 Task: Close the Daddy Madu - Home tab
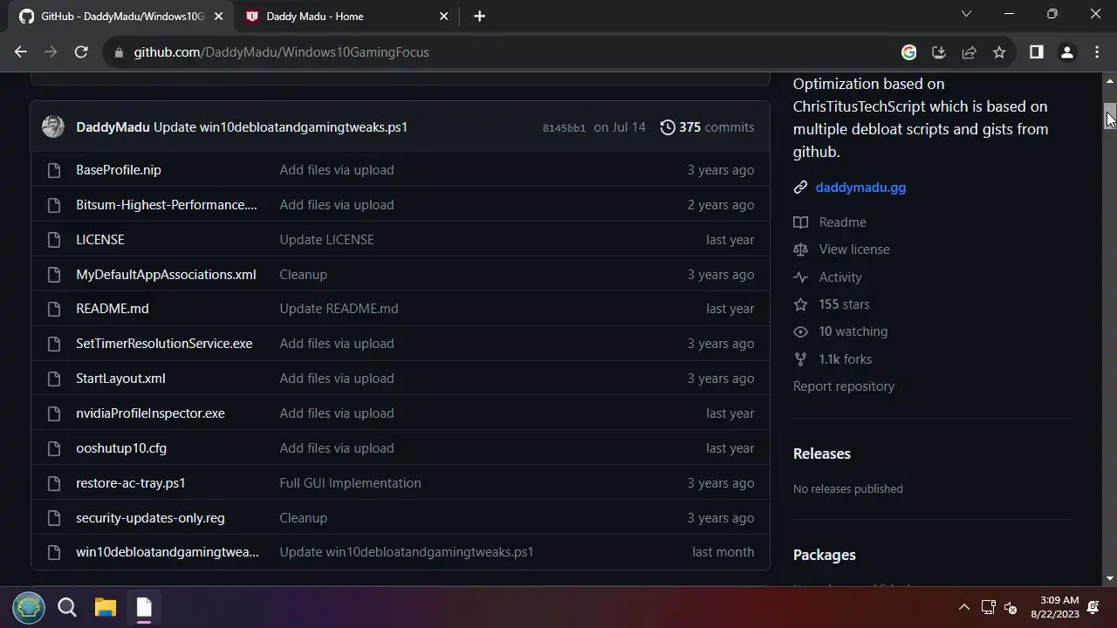click(x=443, y=16)
